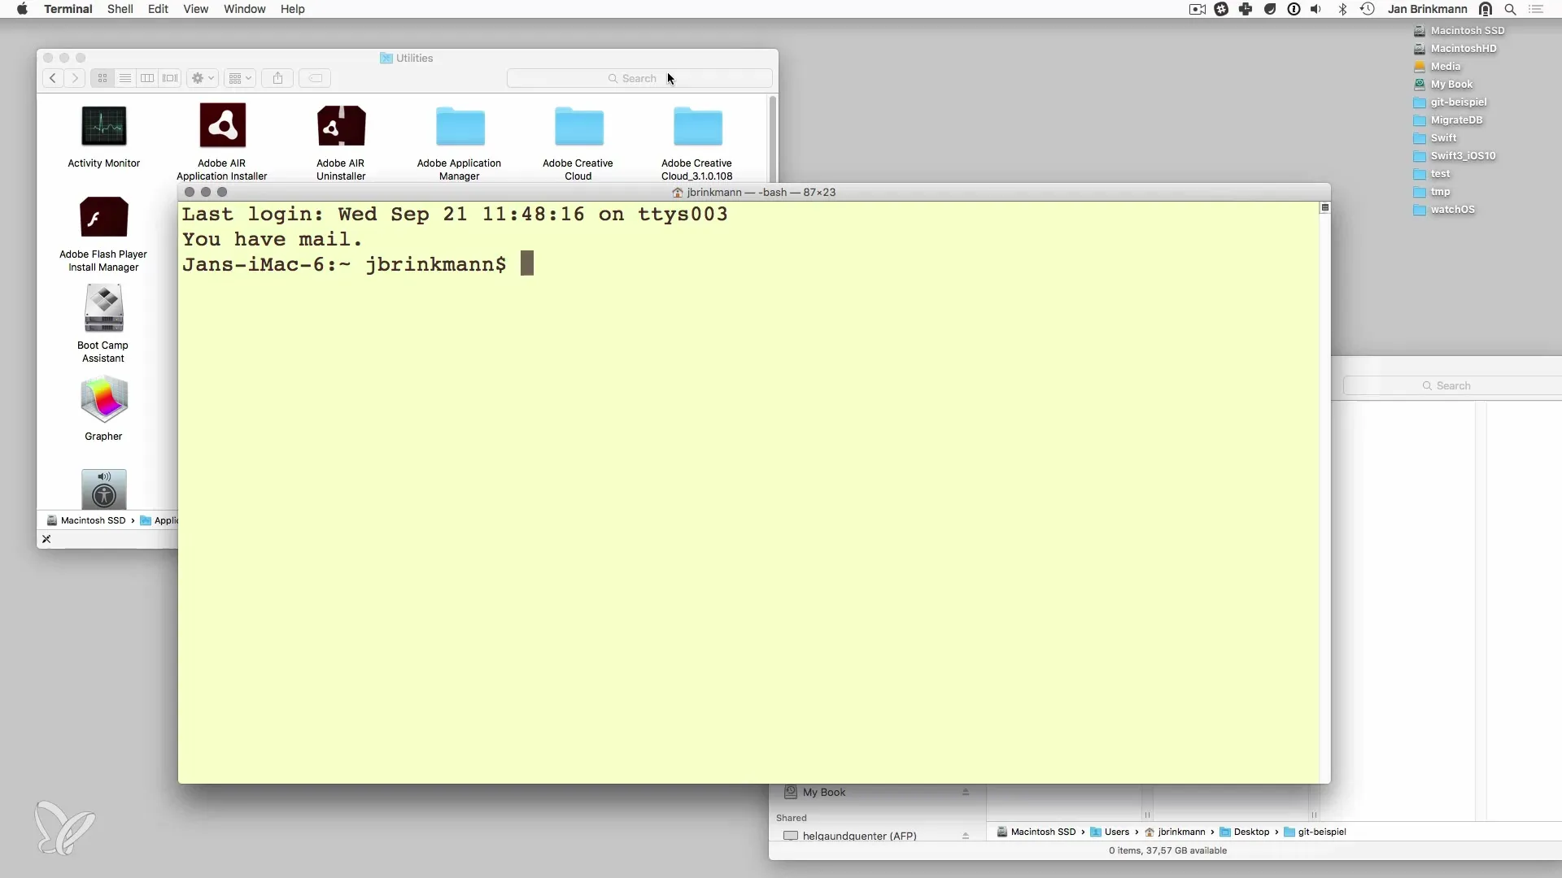The image size is (1562, 878).
Task: Open the Bluetooth menu bar icon
Action: [1343, 9]
